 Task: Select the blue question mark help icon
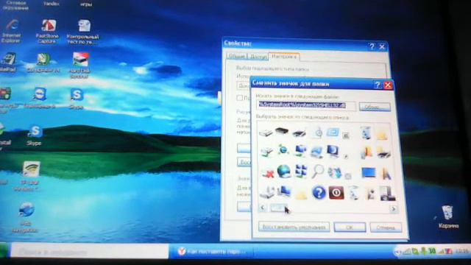coord(319,192)
